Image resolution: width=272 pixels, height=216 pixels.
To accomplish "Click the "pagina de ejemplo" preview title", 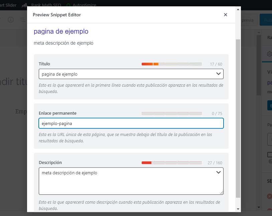I will pos(61,32).
